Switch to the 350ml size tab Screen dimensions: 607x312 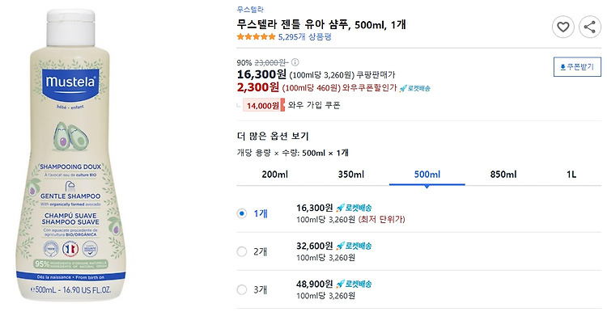click(351, 175)
